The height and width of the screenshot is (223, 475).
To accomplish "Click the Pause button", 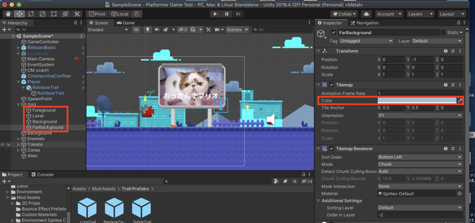I will 226,14.
